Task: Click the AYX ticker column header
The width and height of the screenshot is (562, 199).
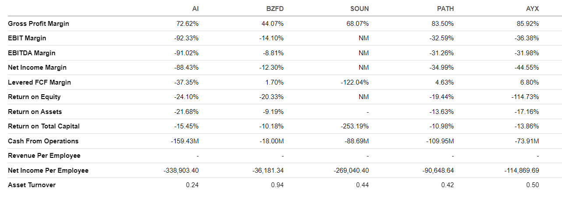Action: (533, 9)
